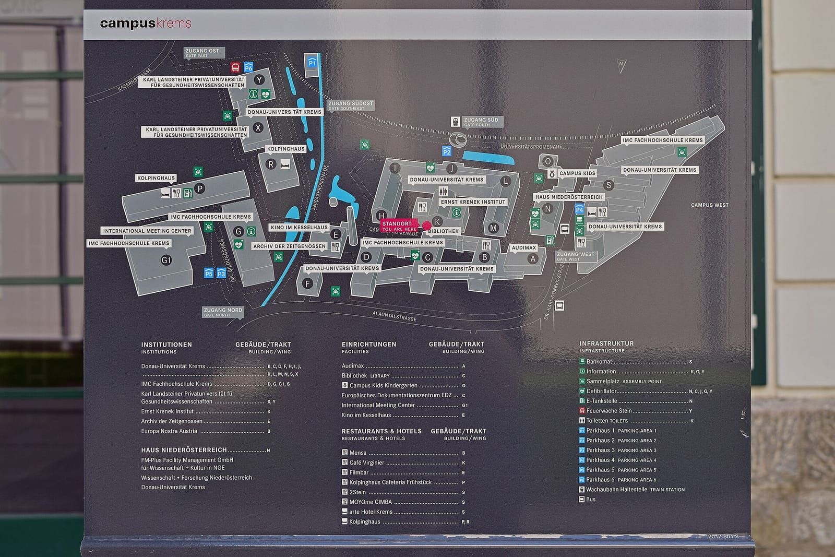Click the 'Campus West' text on the map

(710, 205)
